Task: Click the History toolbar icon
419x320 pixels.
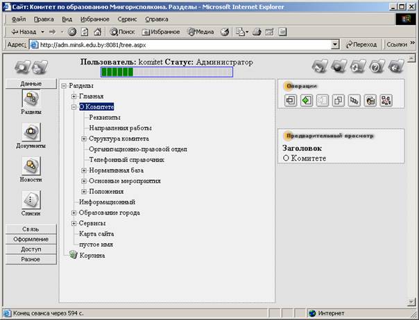Action: [x=225, y=32]
